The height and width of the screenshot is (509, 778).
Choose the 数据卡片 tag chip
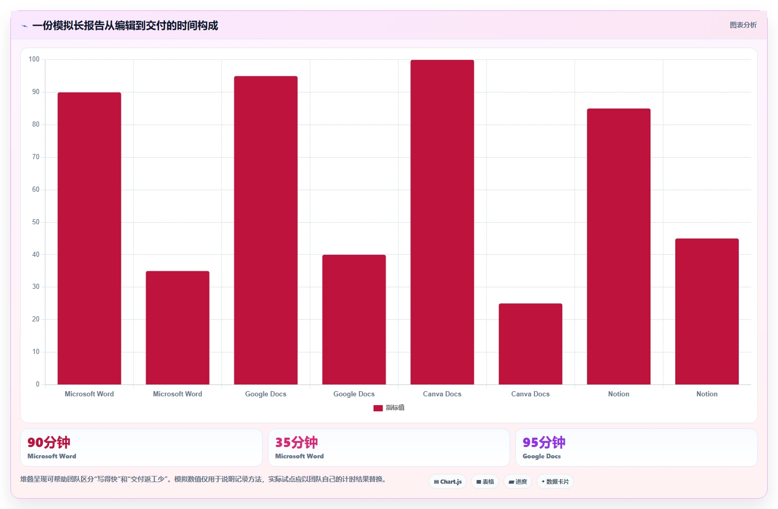pos(555,482)
